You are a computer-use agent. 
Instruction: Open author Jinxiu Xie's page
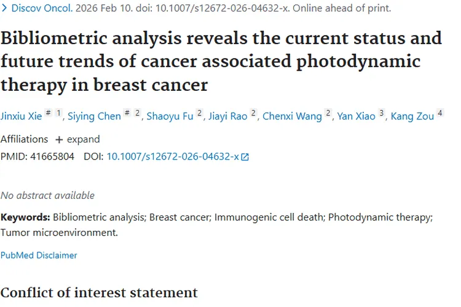21,116
